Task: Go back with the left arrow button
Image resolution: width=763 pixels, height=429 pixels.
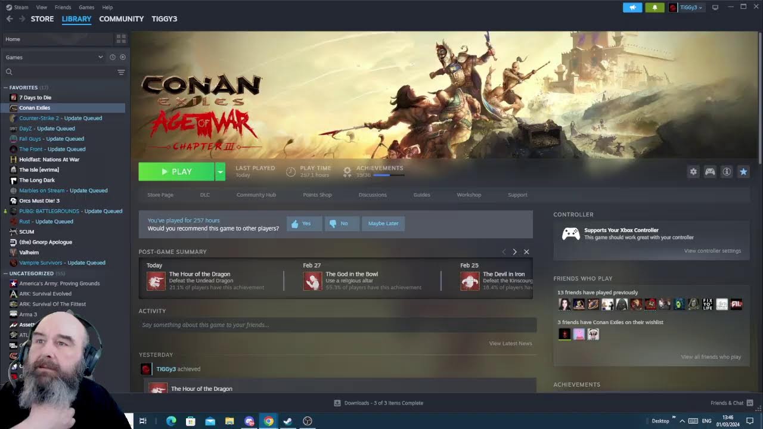Action: [x=10, y=18]
